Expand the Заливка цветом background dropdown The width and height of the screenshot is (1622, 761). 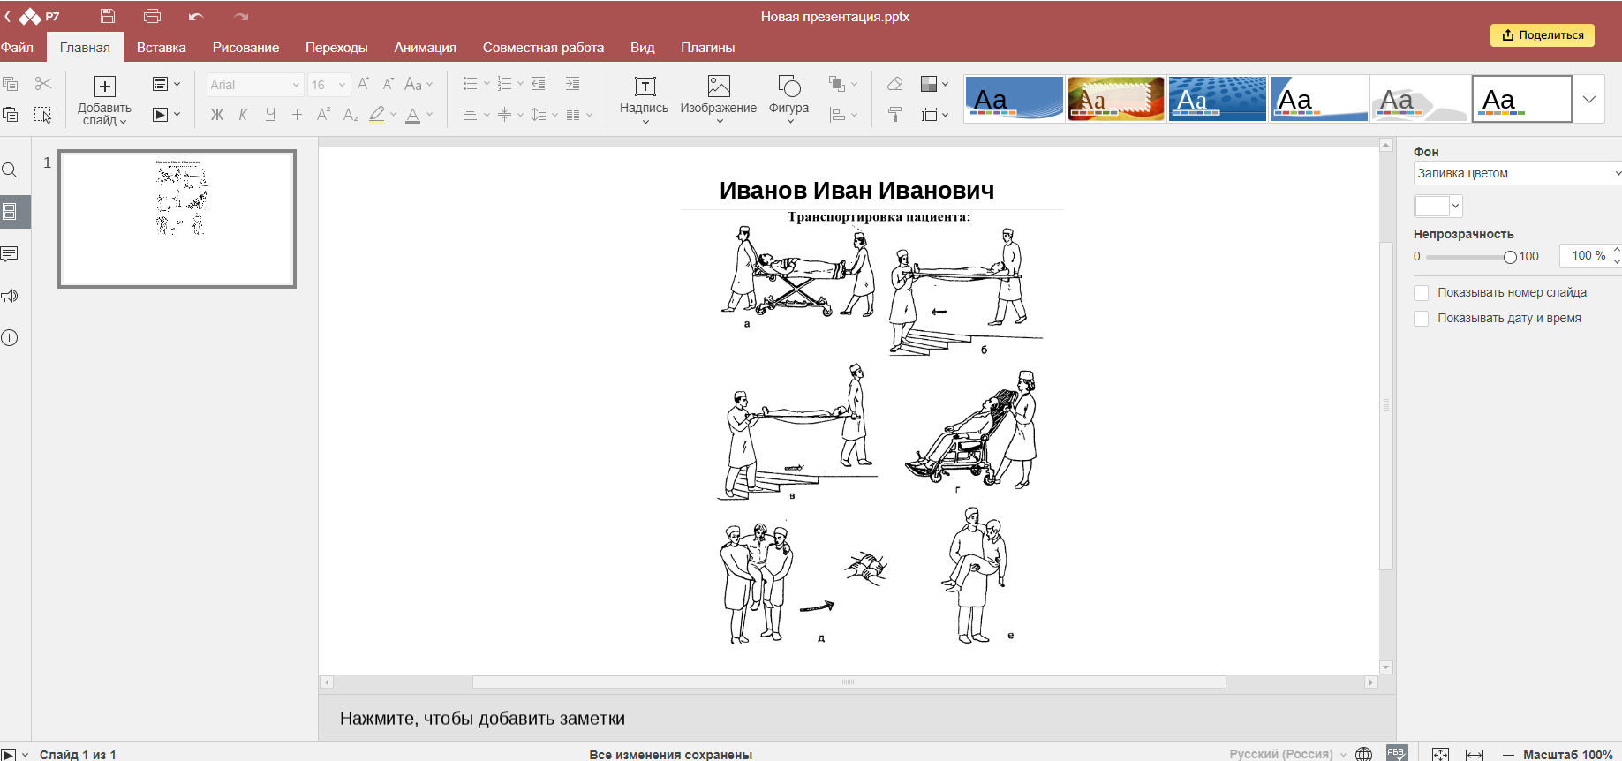click(x=1517, y=173)
